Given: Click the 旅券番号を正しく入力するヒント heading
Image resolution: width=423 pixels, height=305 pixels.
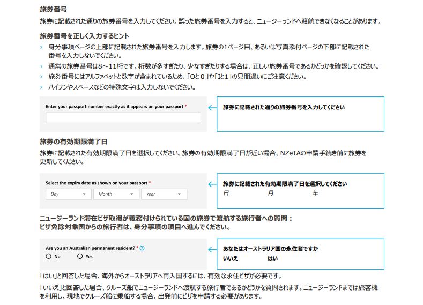Looking at the screenshot, I should [84, 36].
